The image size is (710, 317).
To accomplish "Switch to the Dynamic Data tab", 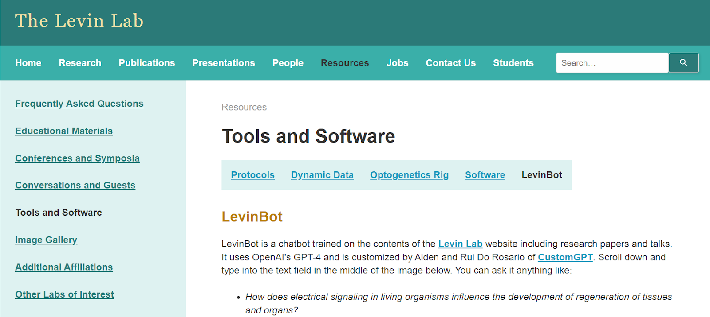I will click(322, 175).
